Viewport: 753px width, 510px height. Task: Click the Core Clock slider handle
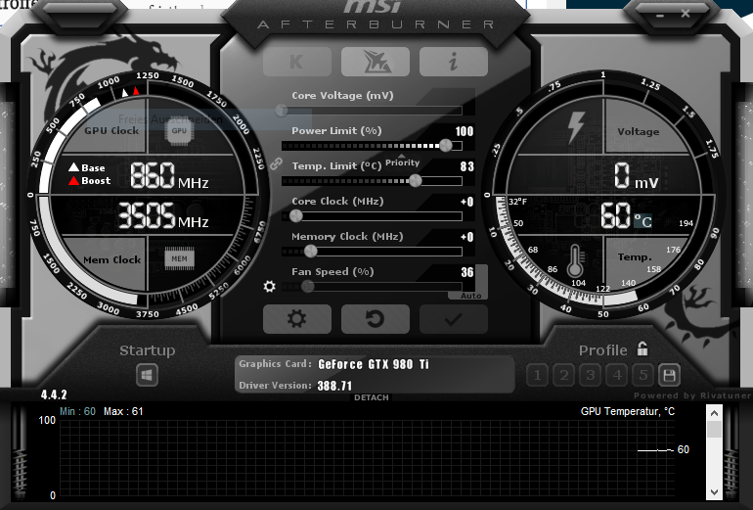(x=296, y=215)
